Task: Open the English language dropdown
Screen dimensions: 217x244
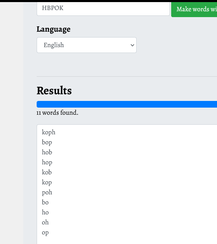Action: tap(87, 45)
